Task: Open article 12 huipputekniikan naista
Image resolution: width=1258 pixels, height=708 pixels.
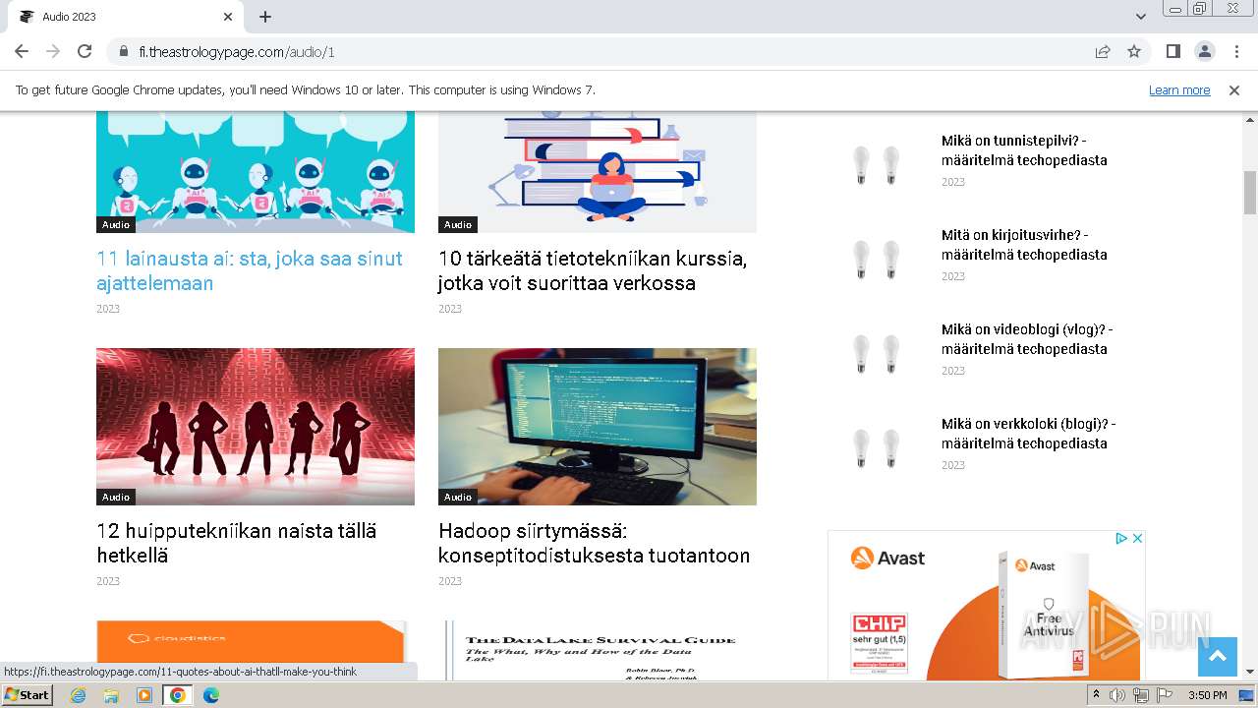Action: [x=237, y=543]
